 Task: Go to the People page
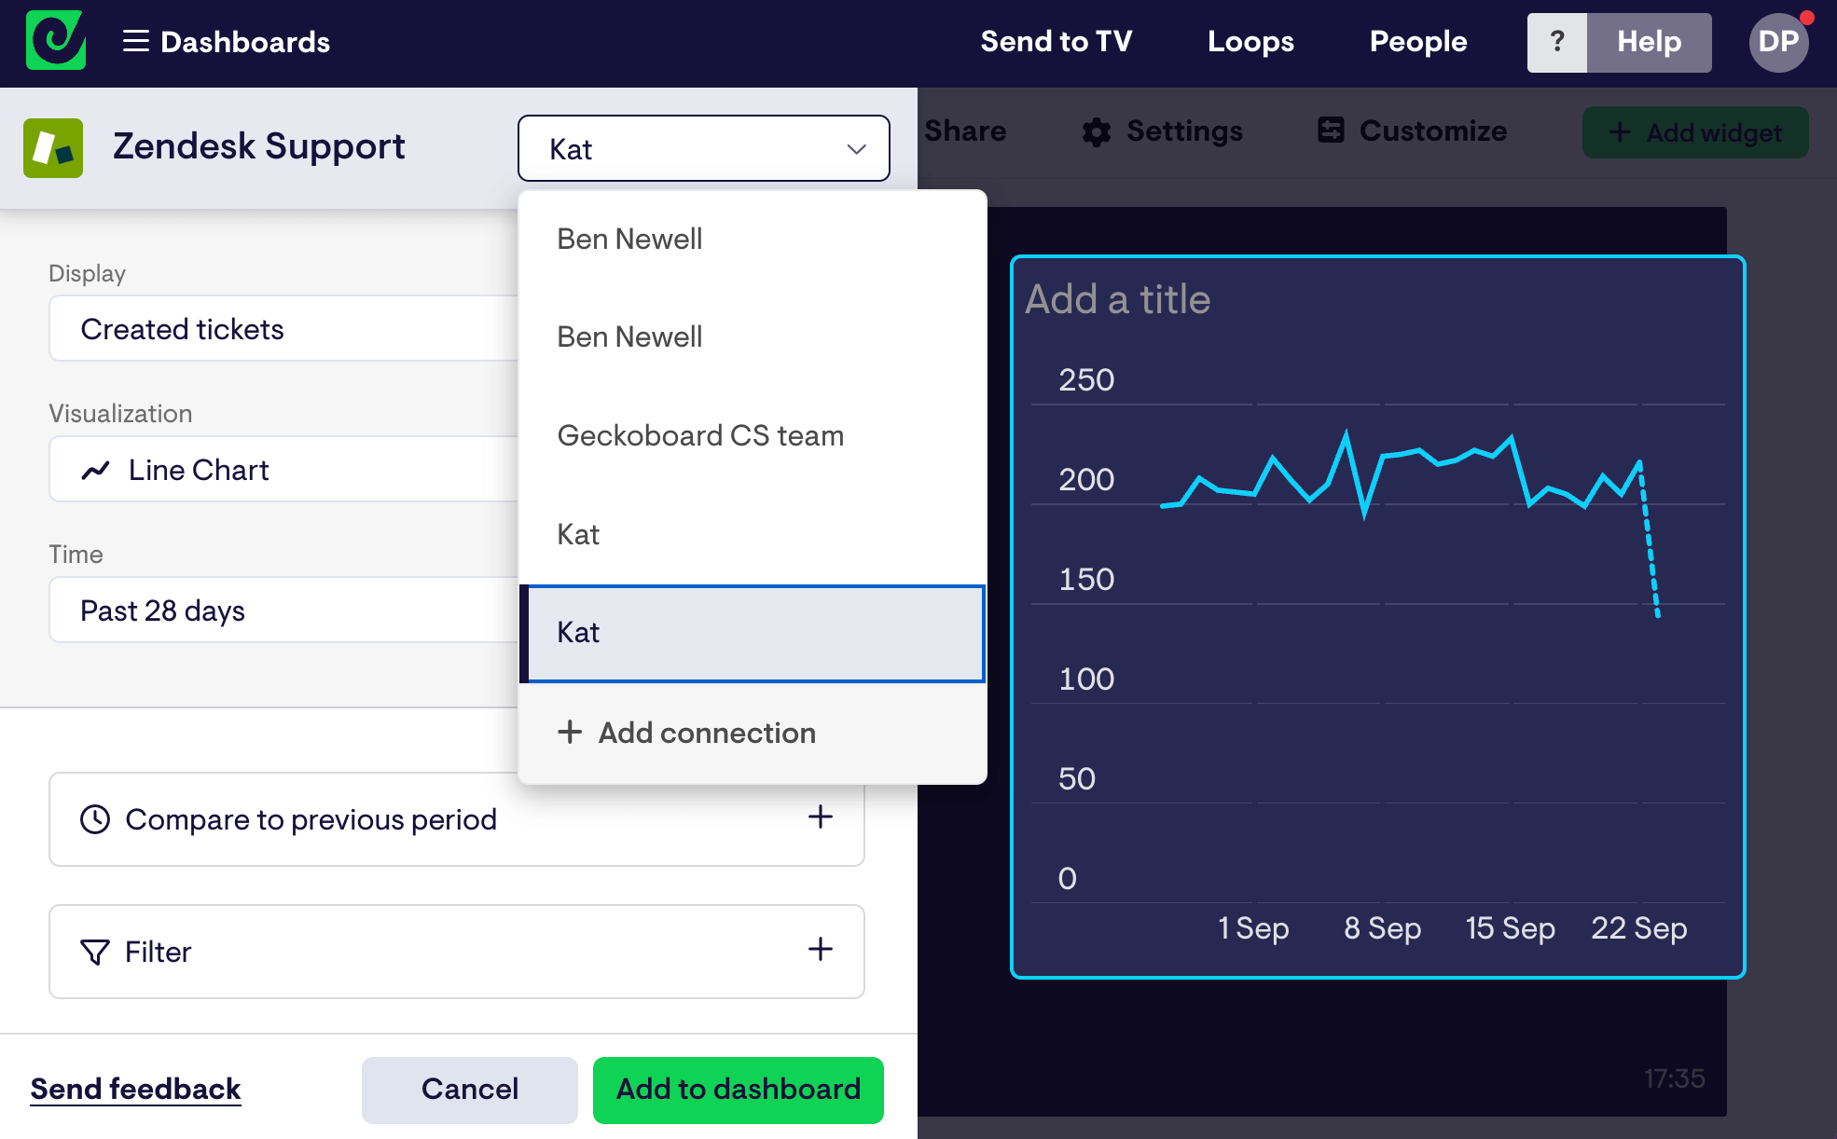click(1418, 42)
